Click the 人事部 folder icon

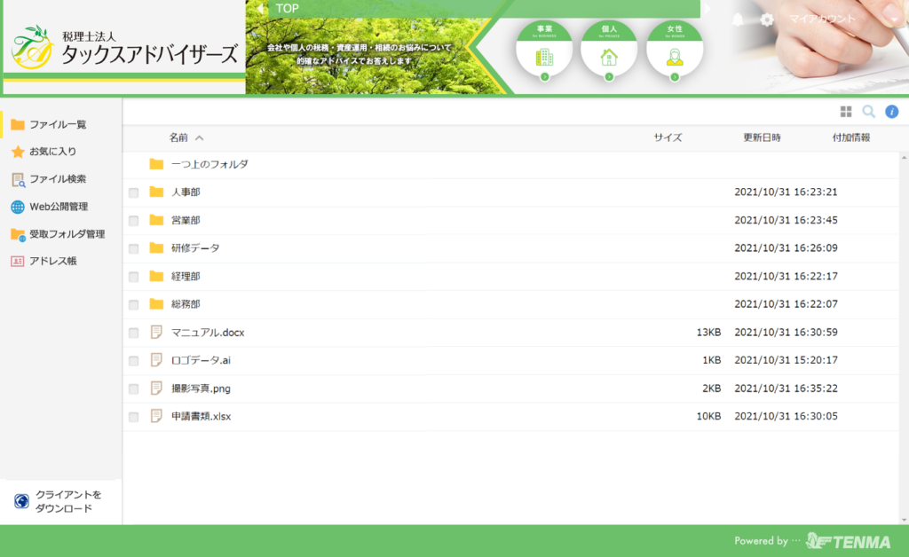pos(156,192)
